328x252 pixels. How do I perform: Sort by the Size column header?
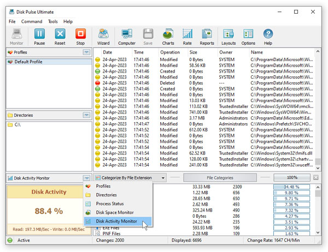tap(202, 52)
